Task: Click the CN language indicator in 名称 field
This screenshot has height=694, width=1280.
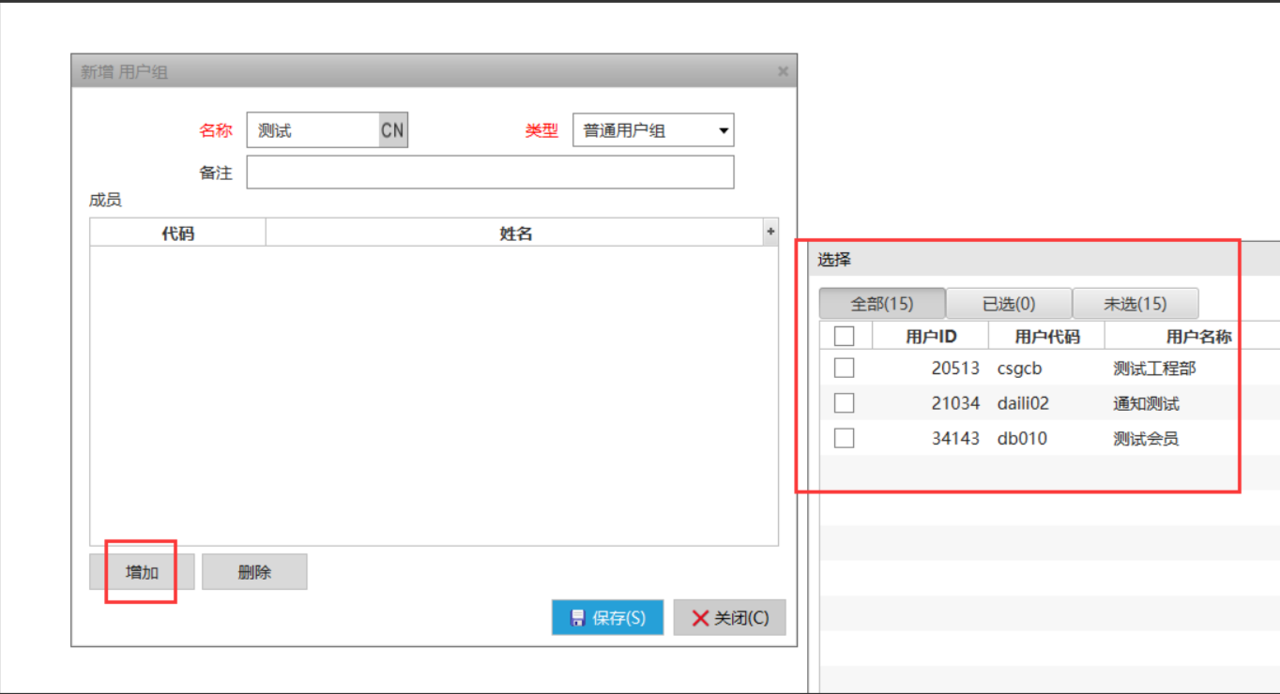Action: [x=392, y=130]
